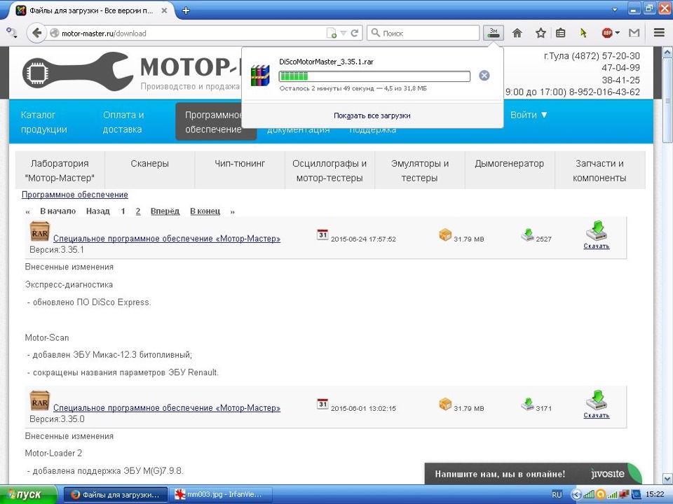Screen dimensions: 673x504
Task: Open "Лаборатория Мотор-Мастер" category tab
Action: pos(60,170)
